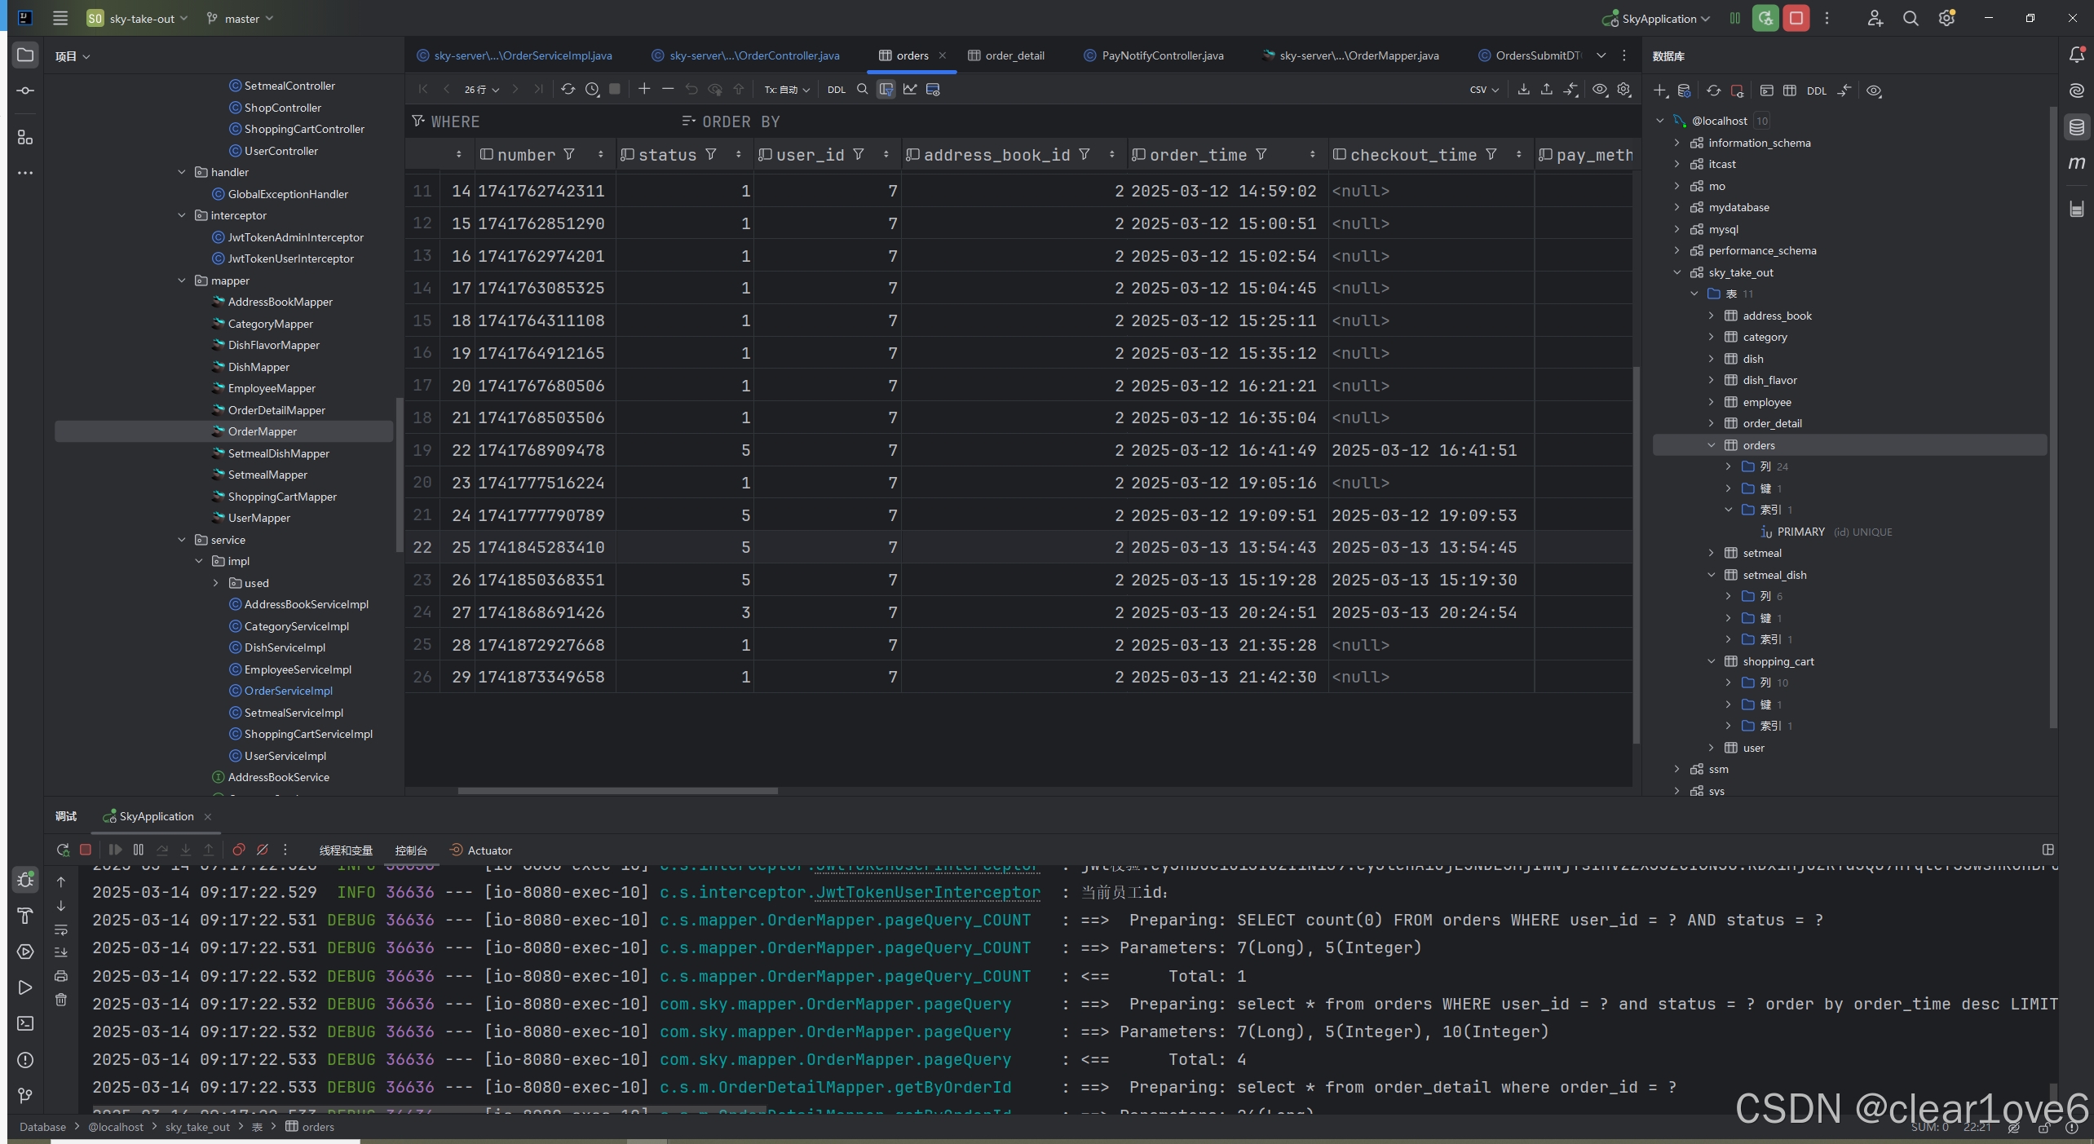The image size is (2094, 1144).
Task: Open the chart series view icon
Action: click(x=910, y=90)
